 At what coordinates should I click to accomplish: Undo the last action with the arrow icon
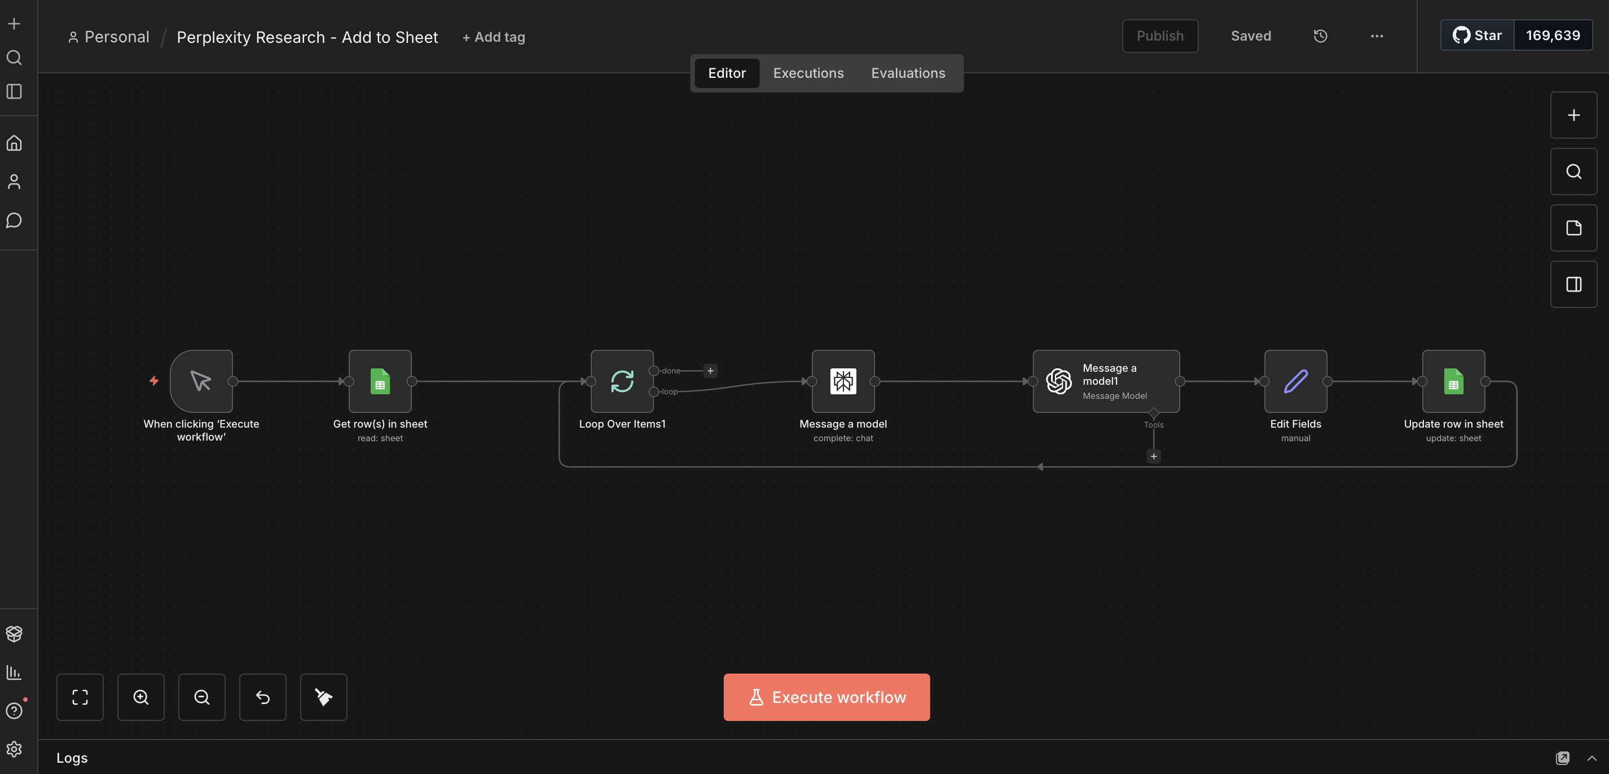coord(262,697)
